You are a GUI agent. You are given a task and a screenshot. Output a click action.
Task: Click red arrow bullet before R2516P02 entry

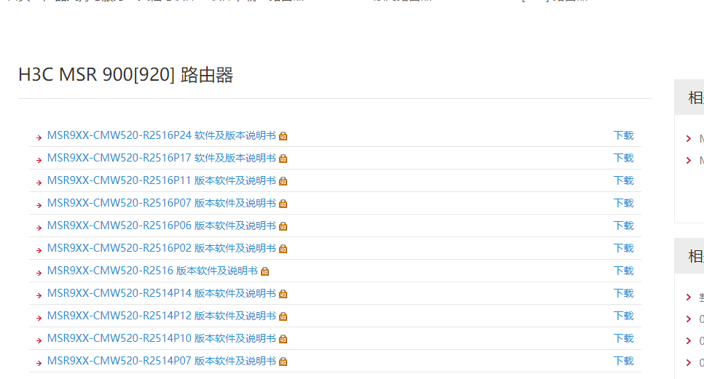[x=39, y=250]
